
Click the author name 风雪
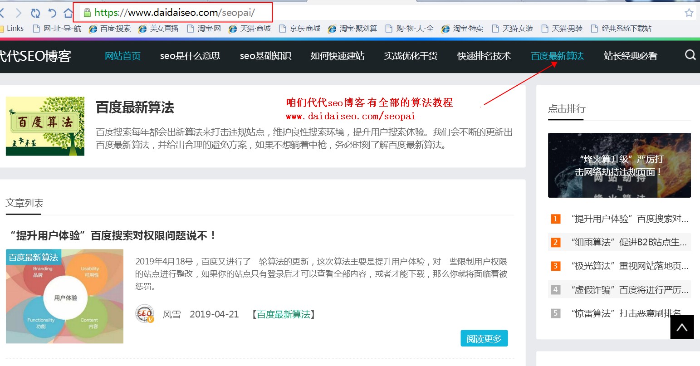click(171, 314)
